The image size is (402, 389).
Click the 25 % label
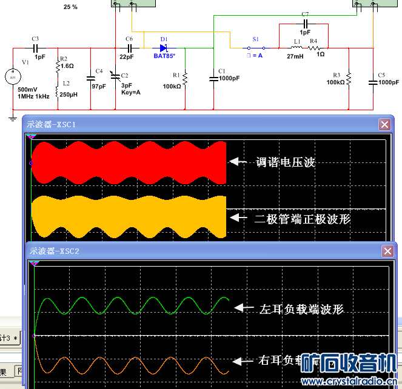pos(70,7)
